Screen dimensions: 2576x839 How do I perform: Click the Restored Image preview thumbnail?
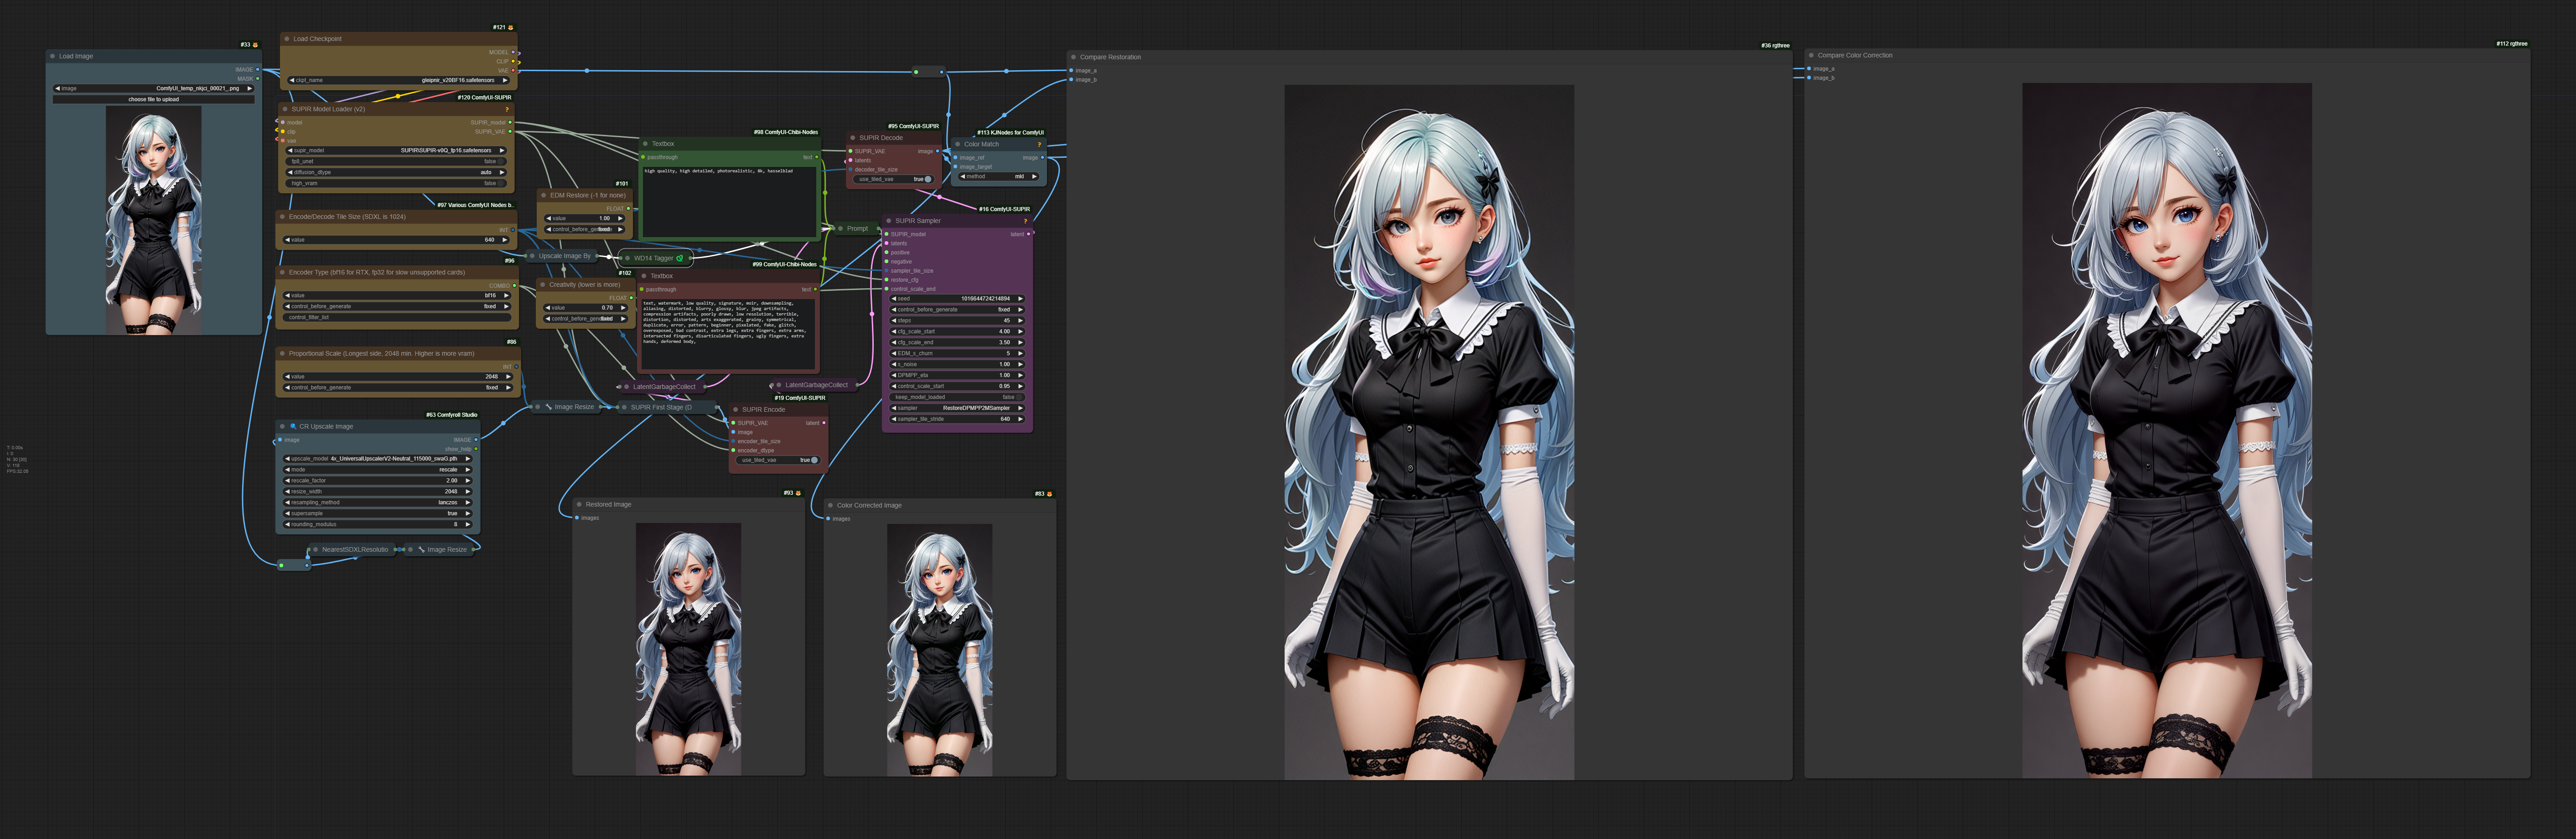(688, 648)
